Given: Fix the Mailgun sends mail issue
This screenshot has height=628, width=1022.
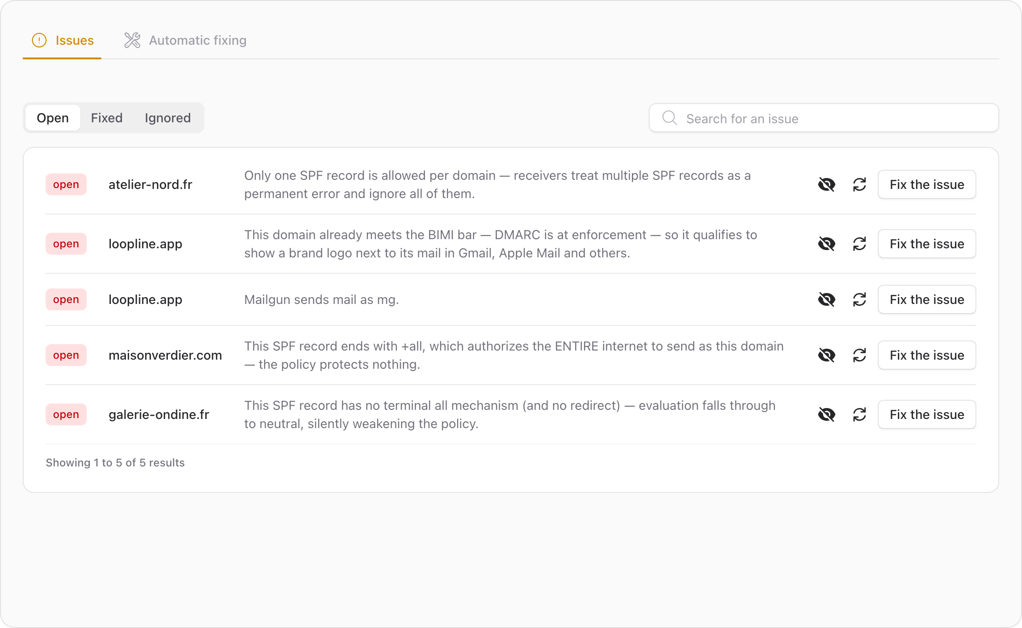Looking at the screenshot, I should click(x=927, y=299).
